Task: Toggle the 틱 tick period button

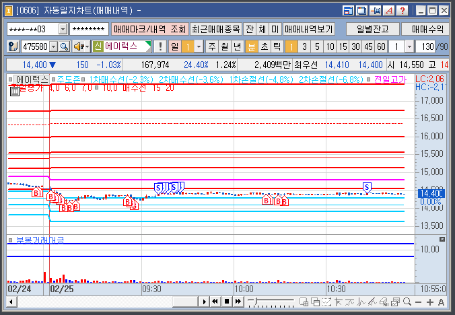Action: [x=277, y=46]
